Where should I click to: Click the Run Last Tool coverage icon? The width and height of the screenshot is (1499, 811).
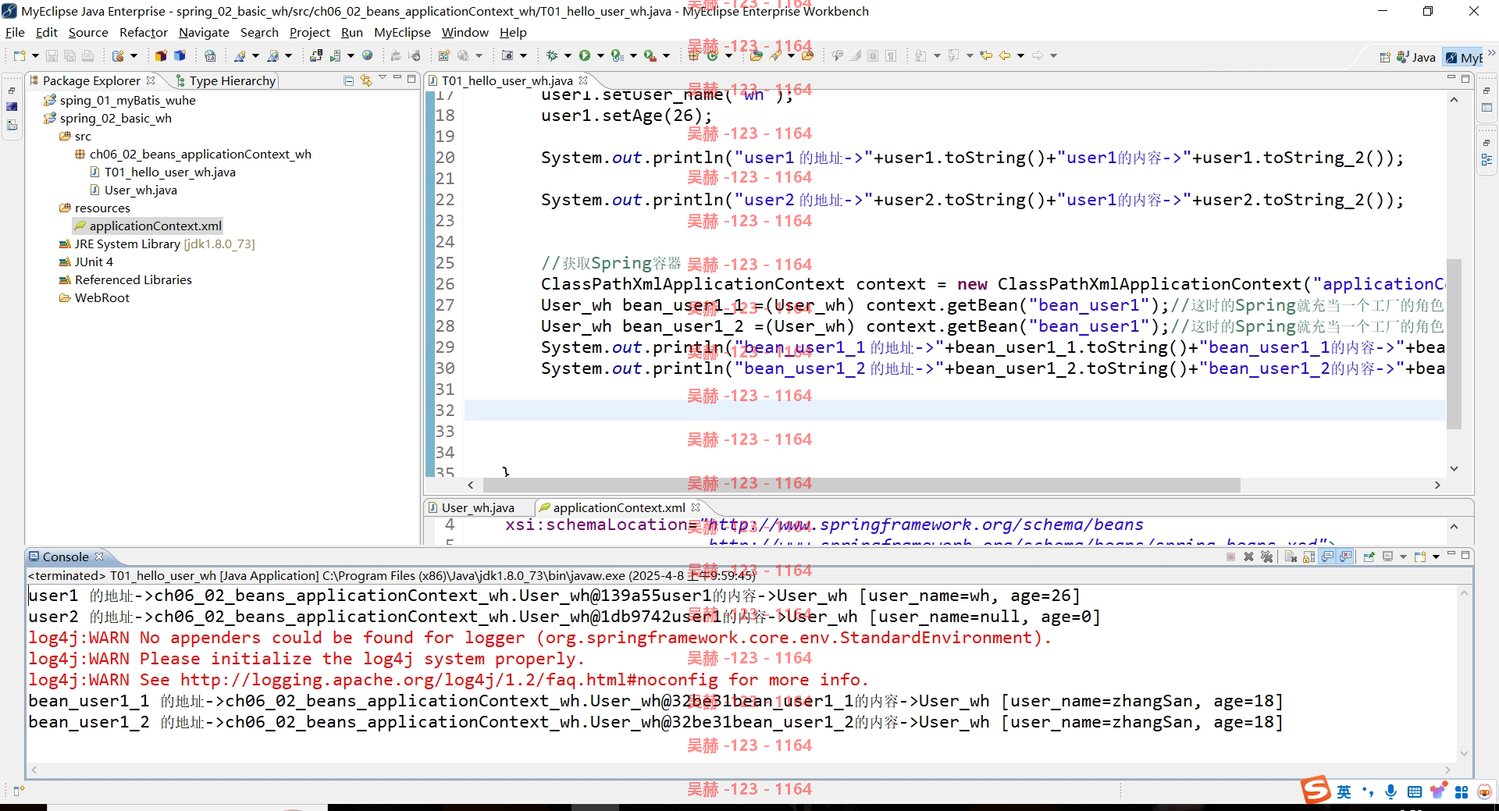(617, 55)
